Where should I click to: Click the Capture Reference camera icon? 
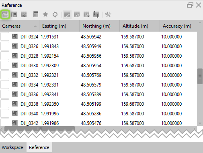pyautogui.click(x=24, y=14)
